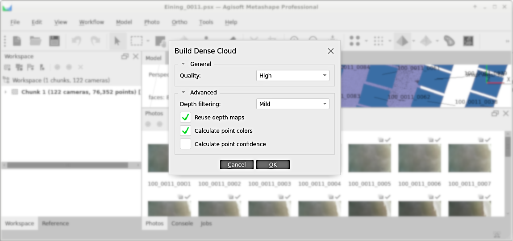Click the Enable items circle icon in Workspace
This screenshot has width=513, height=241.
(57, 67)
